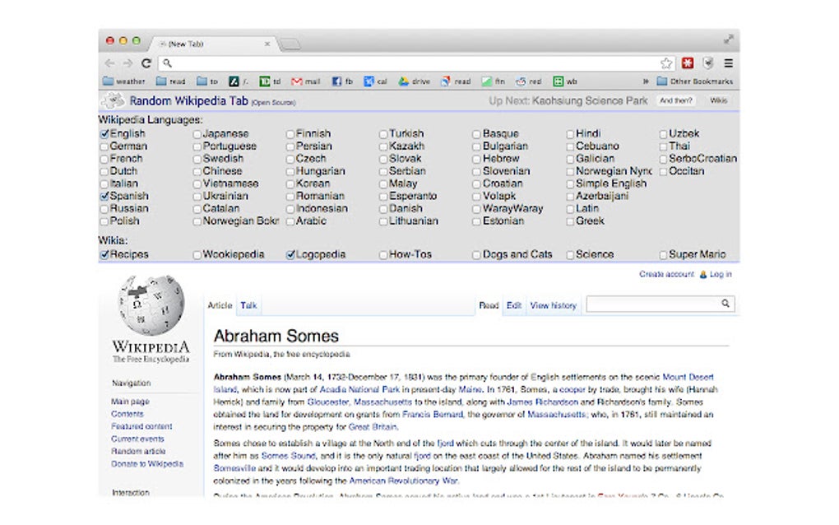This screenshot has height=525, width=839.
Task: Open the Donate to Wikipedia link
Action: tap(147, 463)
